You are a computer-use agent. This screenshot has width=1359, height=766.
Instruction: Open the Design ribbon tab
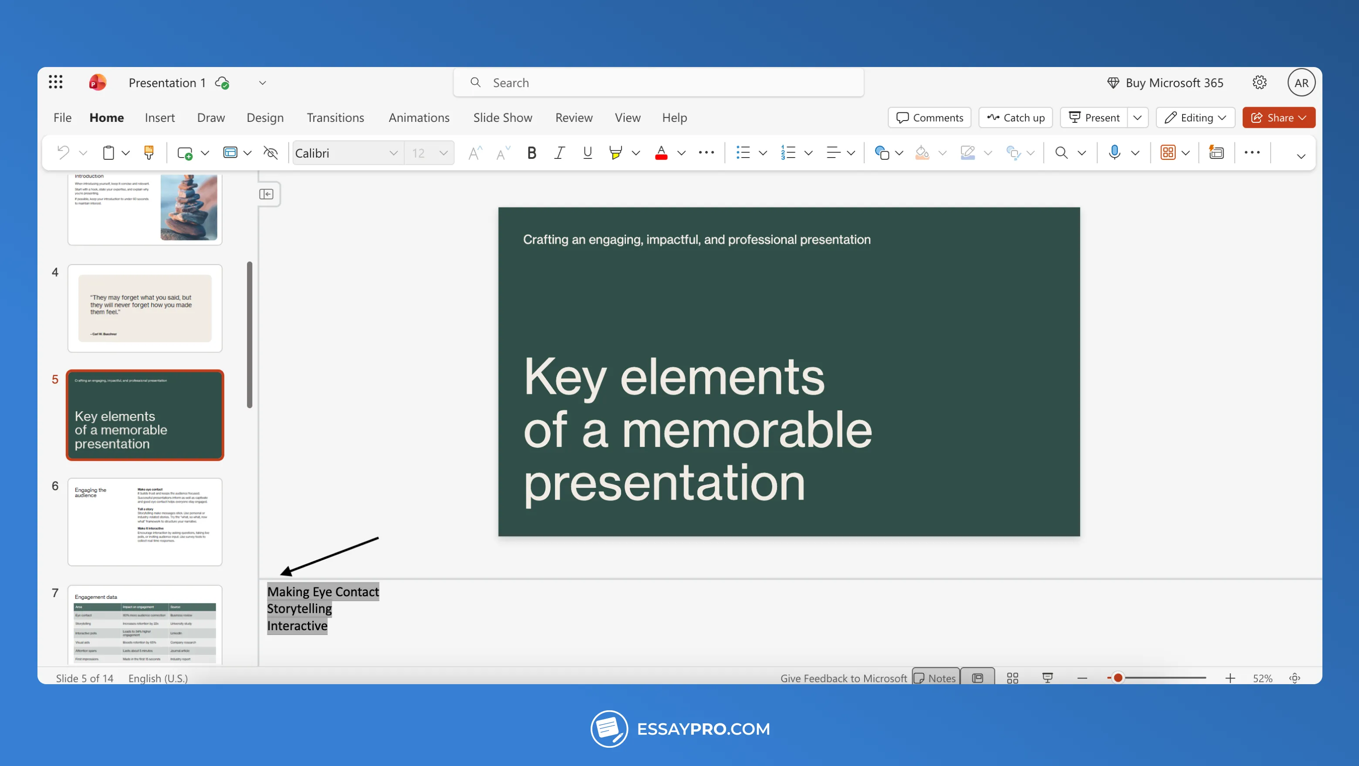pos(265,118)
